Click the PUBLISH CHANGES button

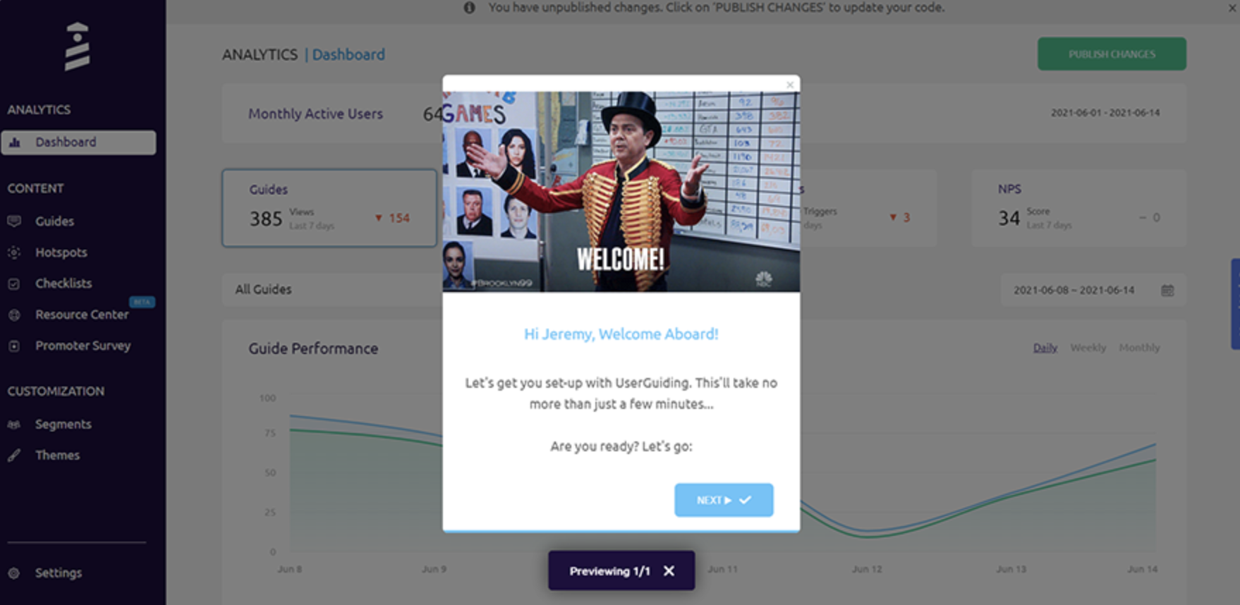1112,54
